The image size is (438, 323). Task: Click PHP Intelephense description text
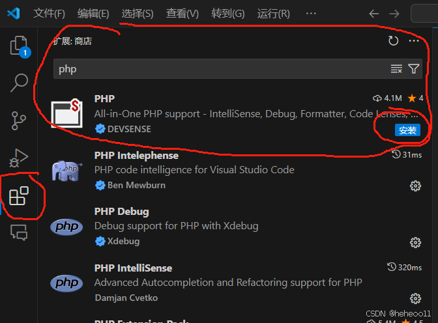point(194,170)
